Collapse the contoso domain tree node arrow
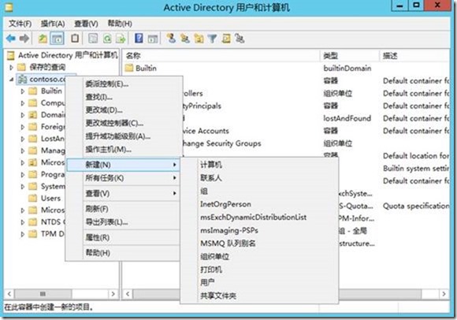Viewport: 457px width, 320px height. click(x=11, y=80)
